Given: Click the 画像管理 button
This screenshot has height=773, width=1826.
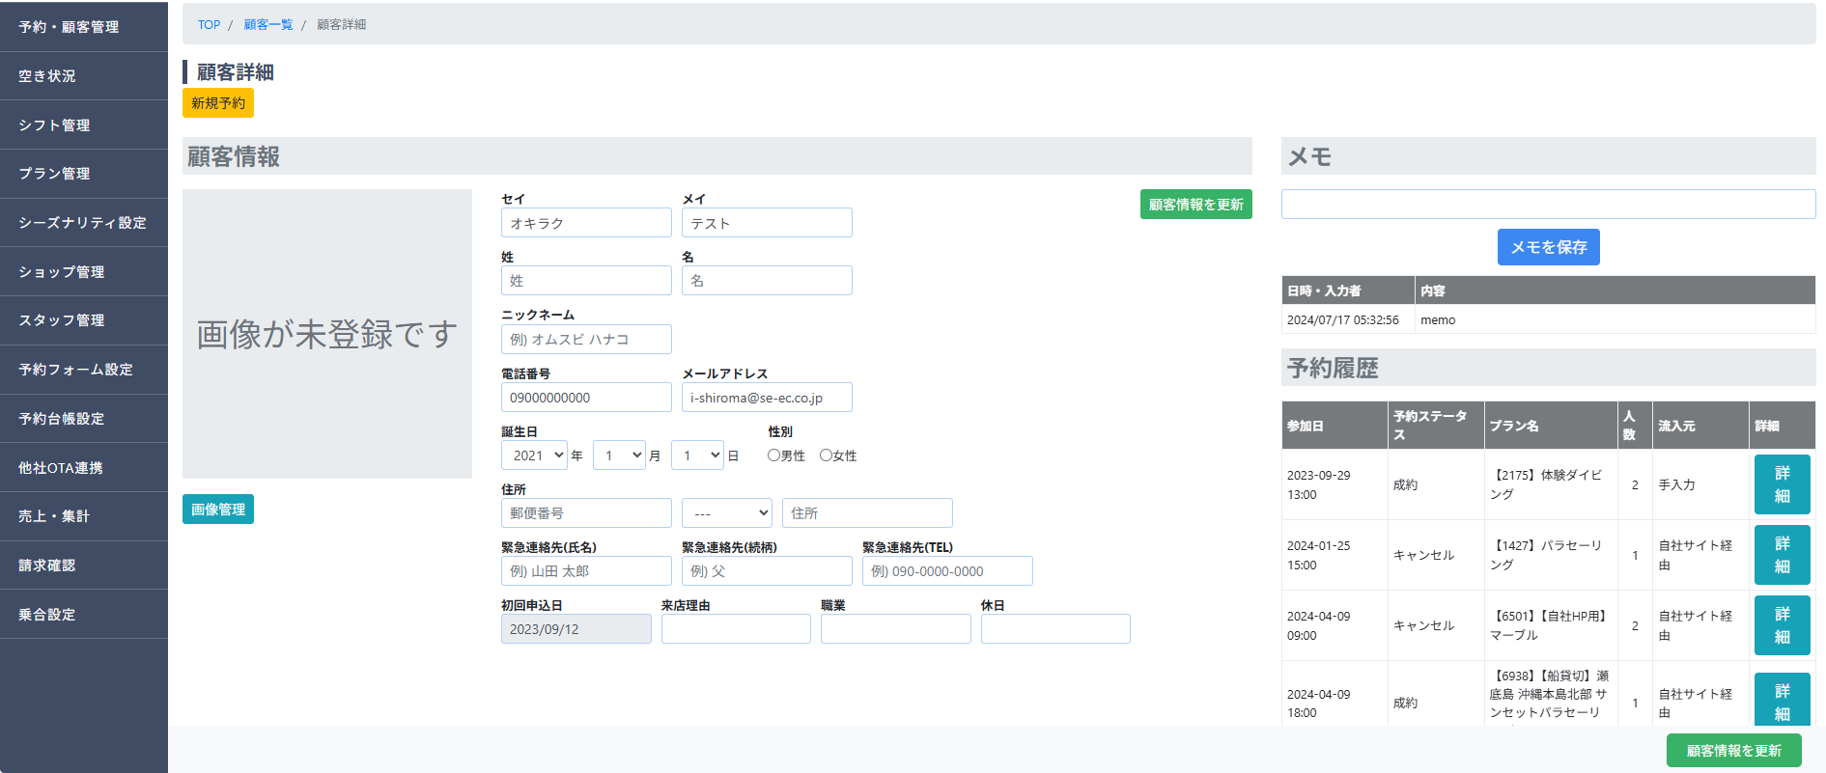Looking at the screenshot, I should [x=218, y=510].
